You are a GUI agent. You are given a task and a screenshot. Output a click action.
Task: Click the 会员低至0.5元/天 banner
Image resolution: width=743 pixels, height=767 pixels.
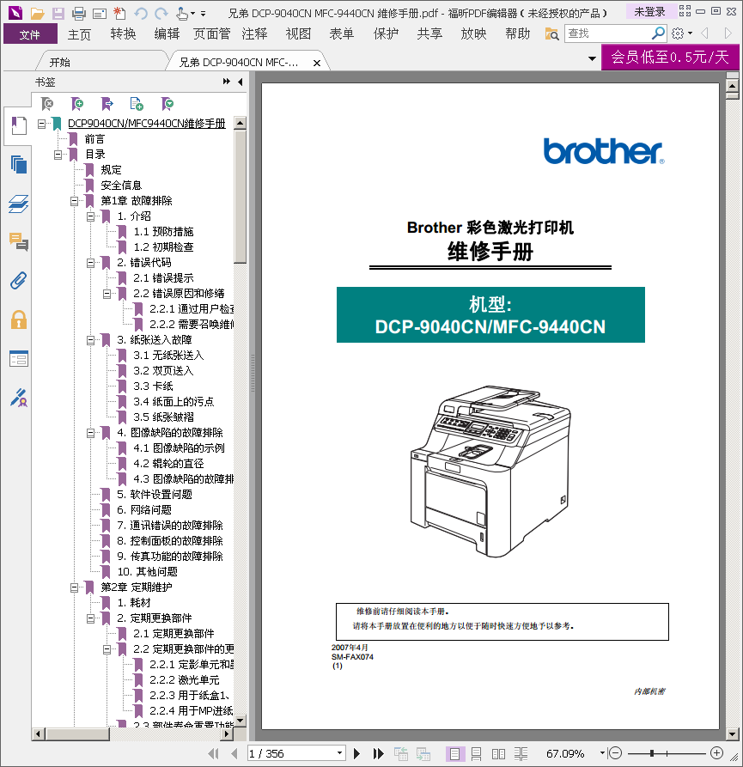[x=670, y=58]
